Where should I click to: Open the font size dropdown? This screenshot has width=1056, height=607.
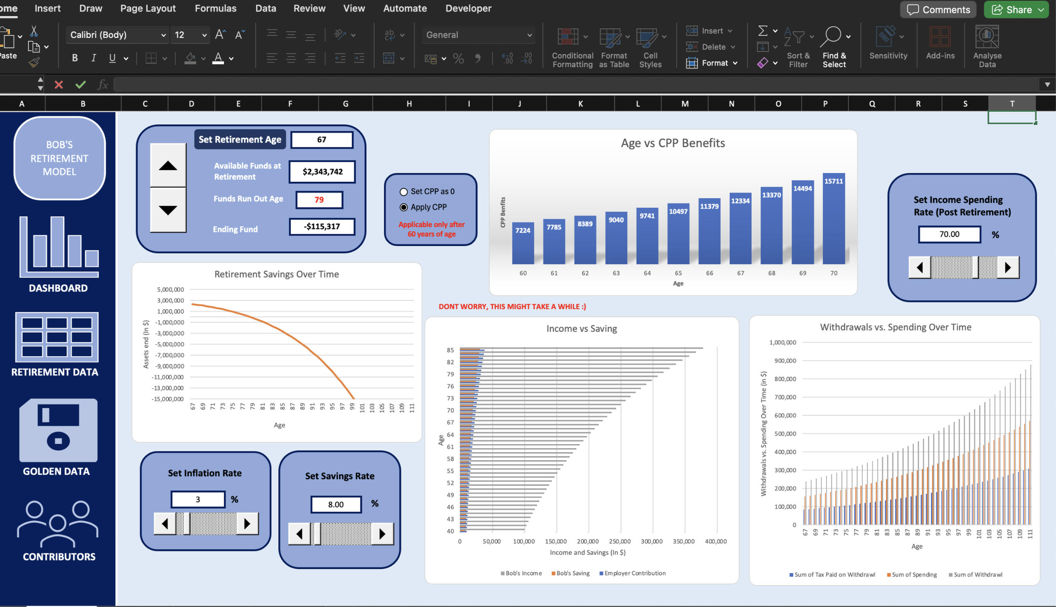204,35
